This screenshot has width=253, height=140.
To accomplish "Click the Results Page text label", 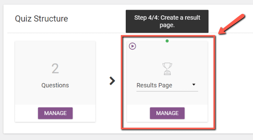I will [154, 85].
